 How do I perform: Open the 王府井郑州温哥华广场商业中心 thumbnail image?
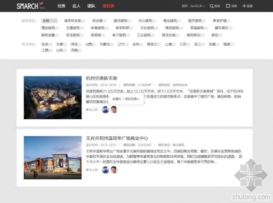(53, 157)
